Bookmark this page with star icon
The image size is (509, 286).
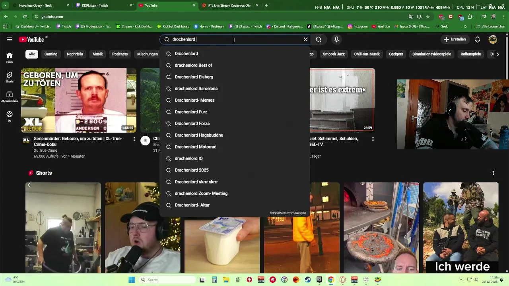(x=428, y=17)
